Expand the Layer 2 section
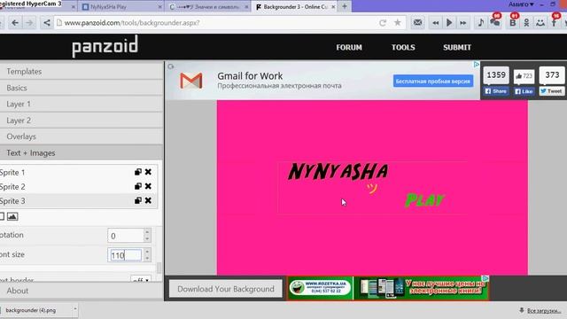The height and width of the screenshot is (319, 567). pos(82,121)
